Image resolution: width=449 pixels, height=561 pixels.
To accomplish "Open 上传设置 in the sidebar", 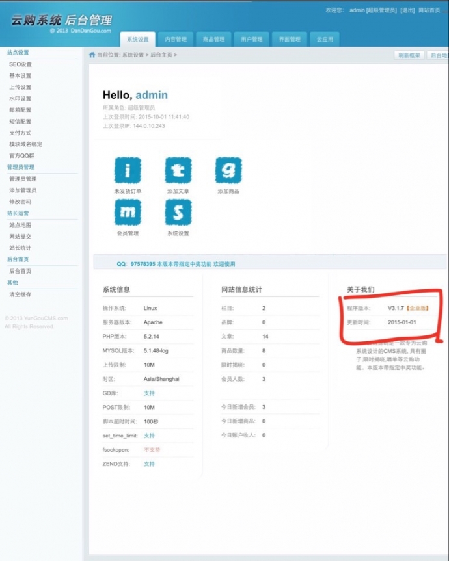I will [x=20, y=87].
